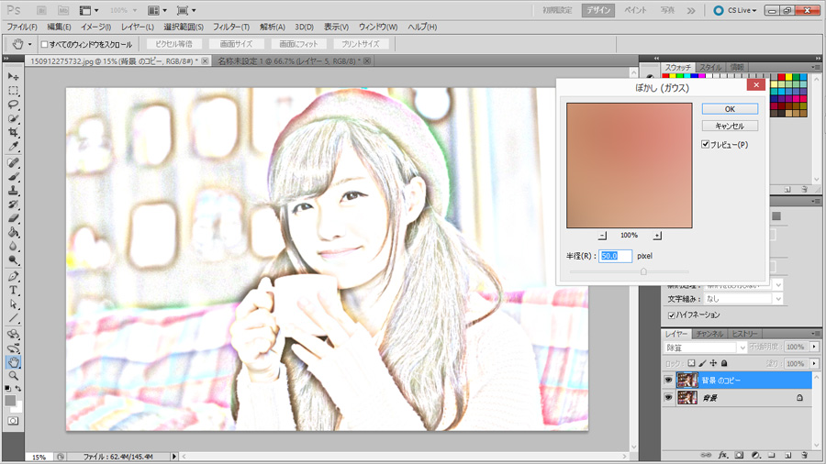Click the zoom-out minus button in blur preview
Image resolution: width=826 pixels, height=464 pixels.
(x=602, y=236)
